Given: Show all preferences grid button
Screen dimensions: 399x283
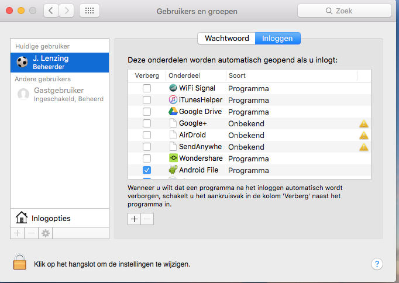Looking at the screenshot, I should click(88, 11).
